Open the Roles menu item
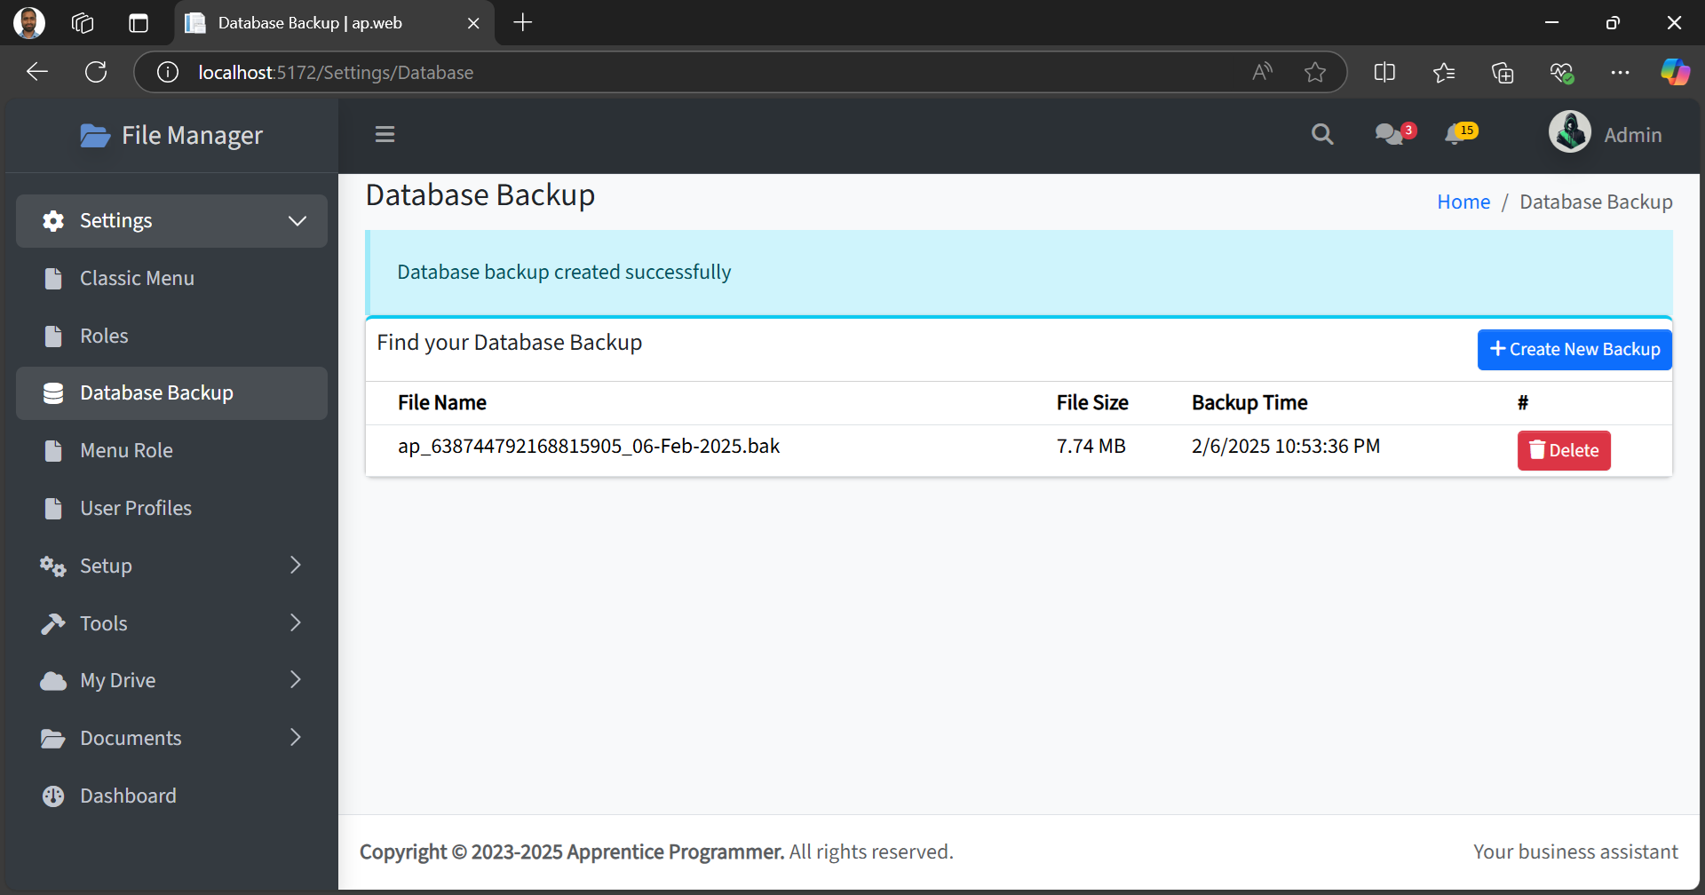The width and height of the screenshot is (1705, 895). [104, 336]
